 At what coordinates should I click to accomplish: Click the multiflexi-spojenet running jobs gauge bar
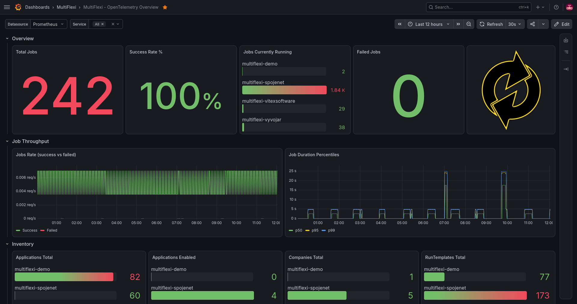coord(284,90)
